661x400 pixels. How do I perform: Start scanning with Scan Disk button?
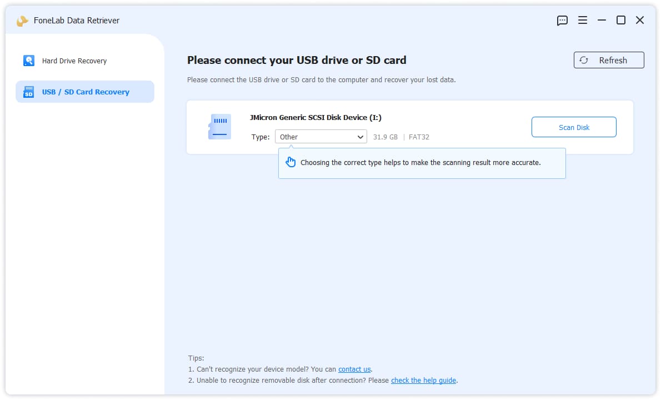point(574,127)
